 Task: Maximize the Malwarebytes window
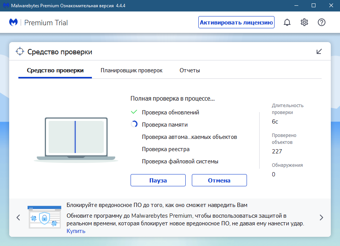click(314, 5)
